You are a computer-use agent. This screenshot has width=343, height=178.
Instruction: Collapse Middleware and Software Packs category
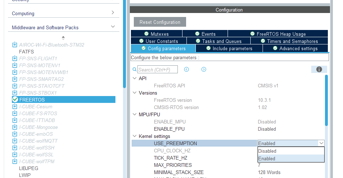point(113,26)
